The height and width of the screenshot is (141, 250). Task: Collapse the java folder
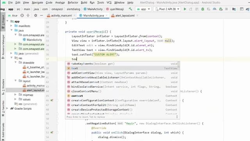click(x=11, y=31)
